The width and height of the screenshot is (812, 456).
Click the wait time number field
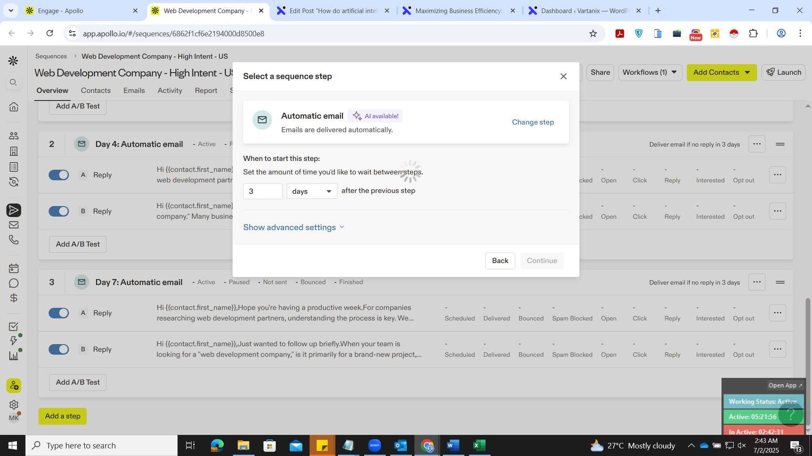click(263, 191)
